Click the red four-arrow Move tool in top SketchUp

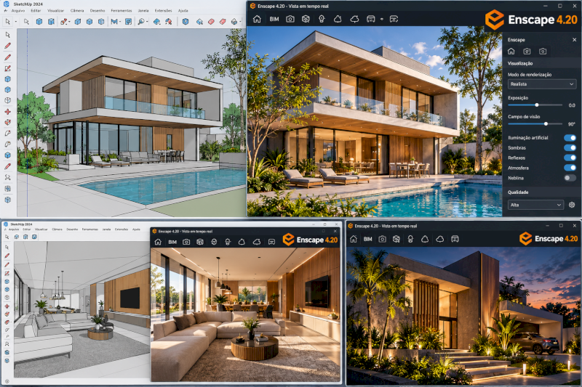[x=7, y=112]
